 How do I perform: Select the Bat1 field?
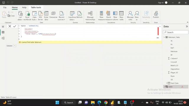172,48
